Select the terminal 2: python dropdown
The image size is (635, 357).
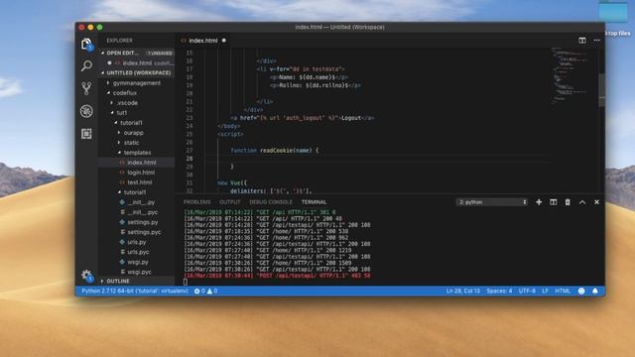pyautogui.click(x=492, y=202)
